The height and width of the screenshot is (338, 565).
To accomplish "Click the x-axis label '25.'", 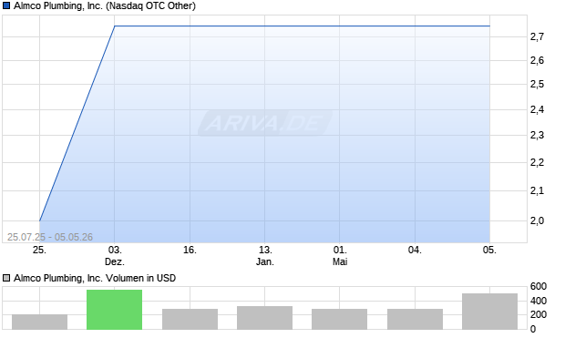I will pos(39,250).
